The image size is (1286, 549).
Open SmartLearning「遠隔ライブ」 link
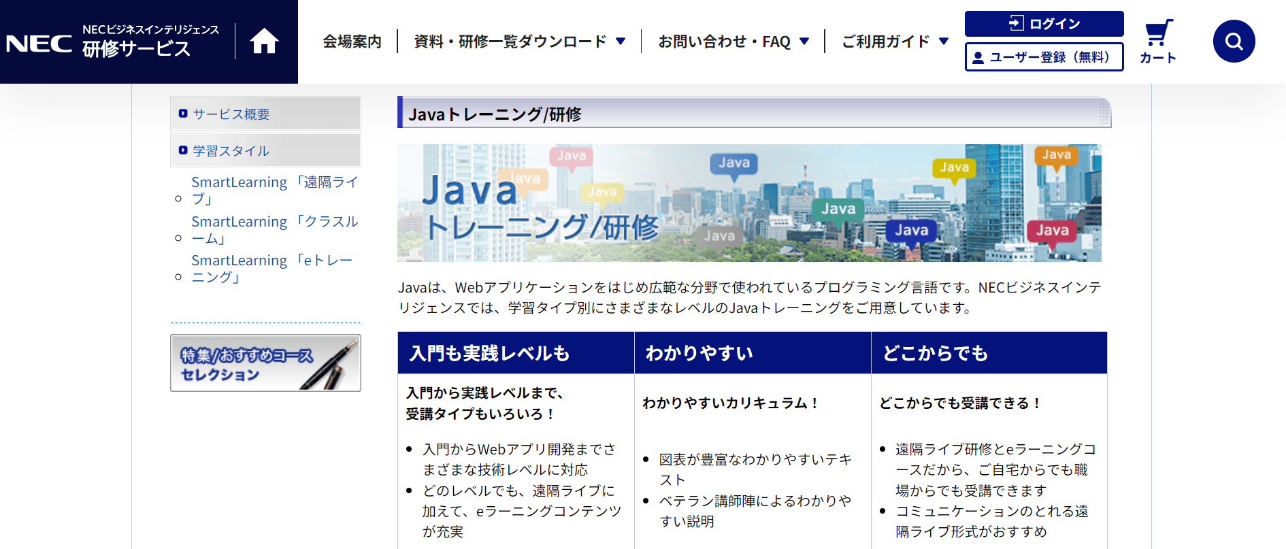coord(275,190)
